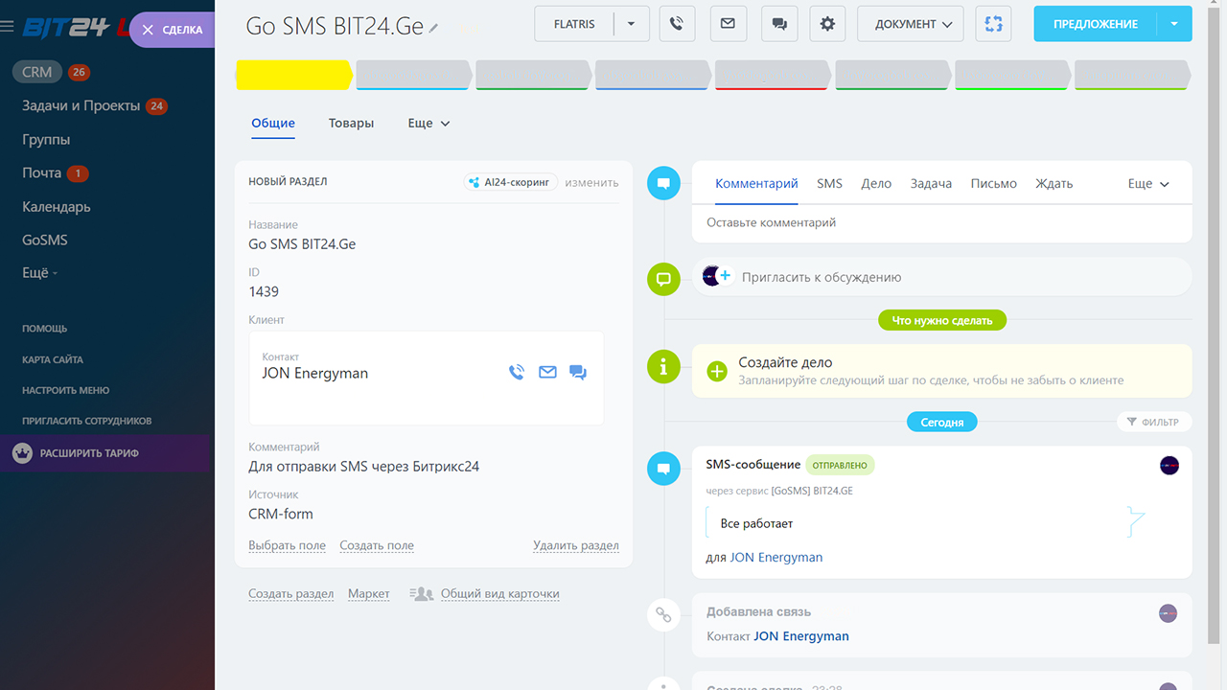1227x690 pixels.
Task: Open the chat bubbles icon in top toolbar
Action: [778, 24]
